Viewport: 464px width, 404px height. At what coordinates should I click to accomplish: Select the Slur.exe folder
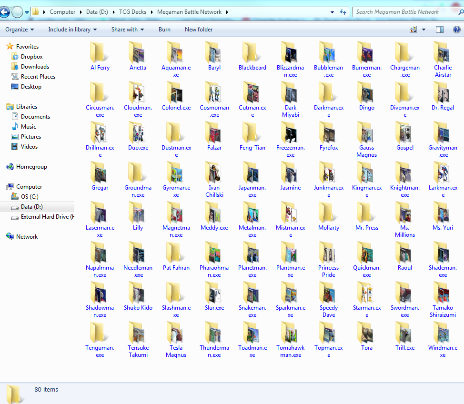[214, 296]
